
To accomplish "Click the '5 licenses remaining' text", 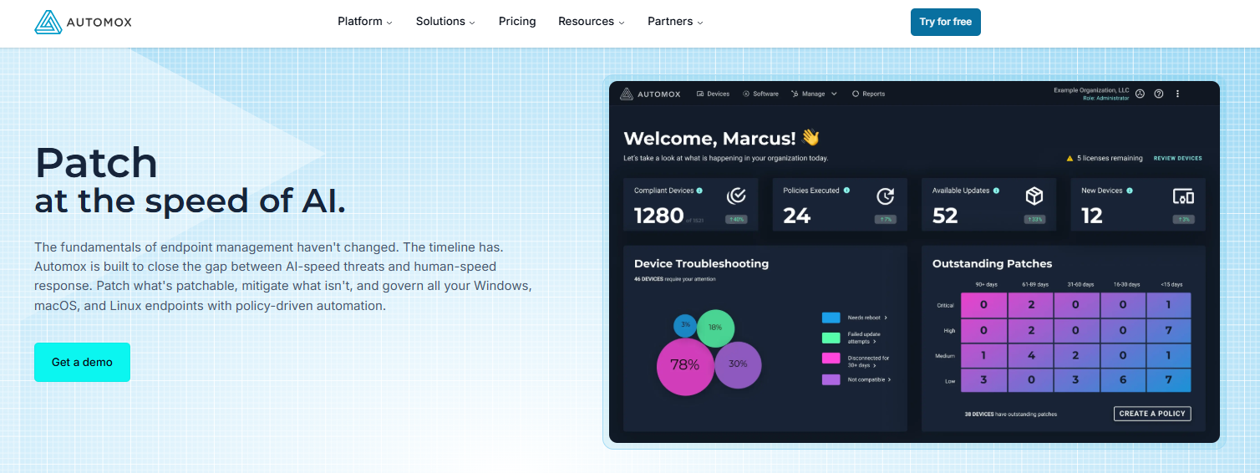I will coord(1108,158).
